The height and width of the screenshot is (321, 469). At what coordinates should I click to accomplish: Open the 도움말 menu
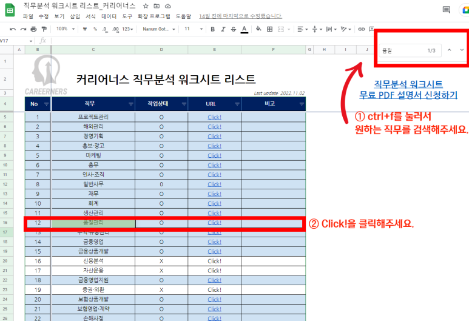click(x=183, y=16)
